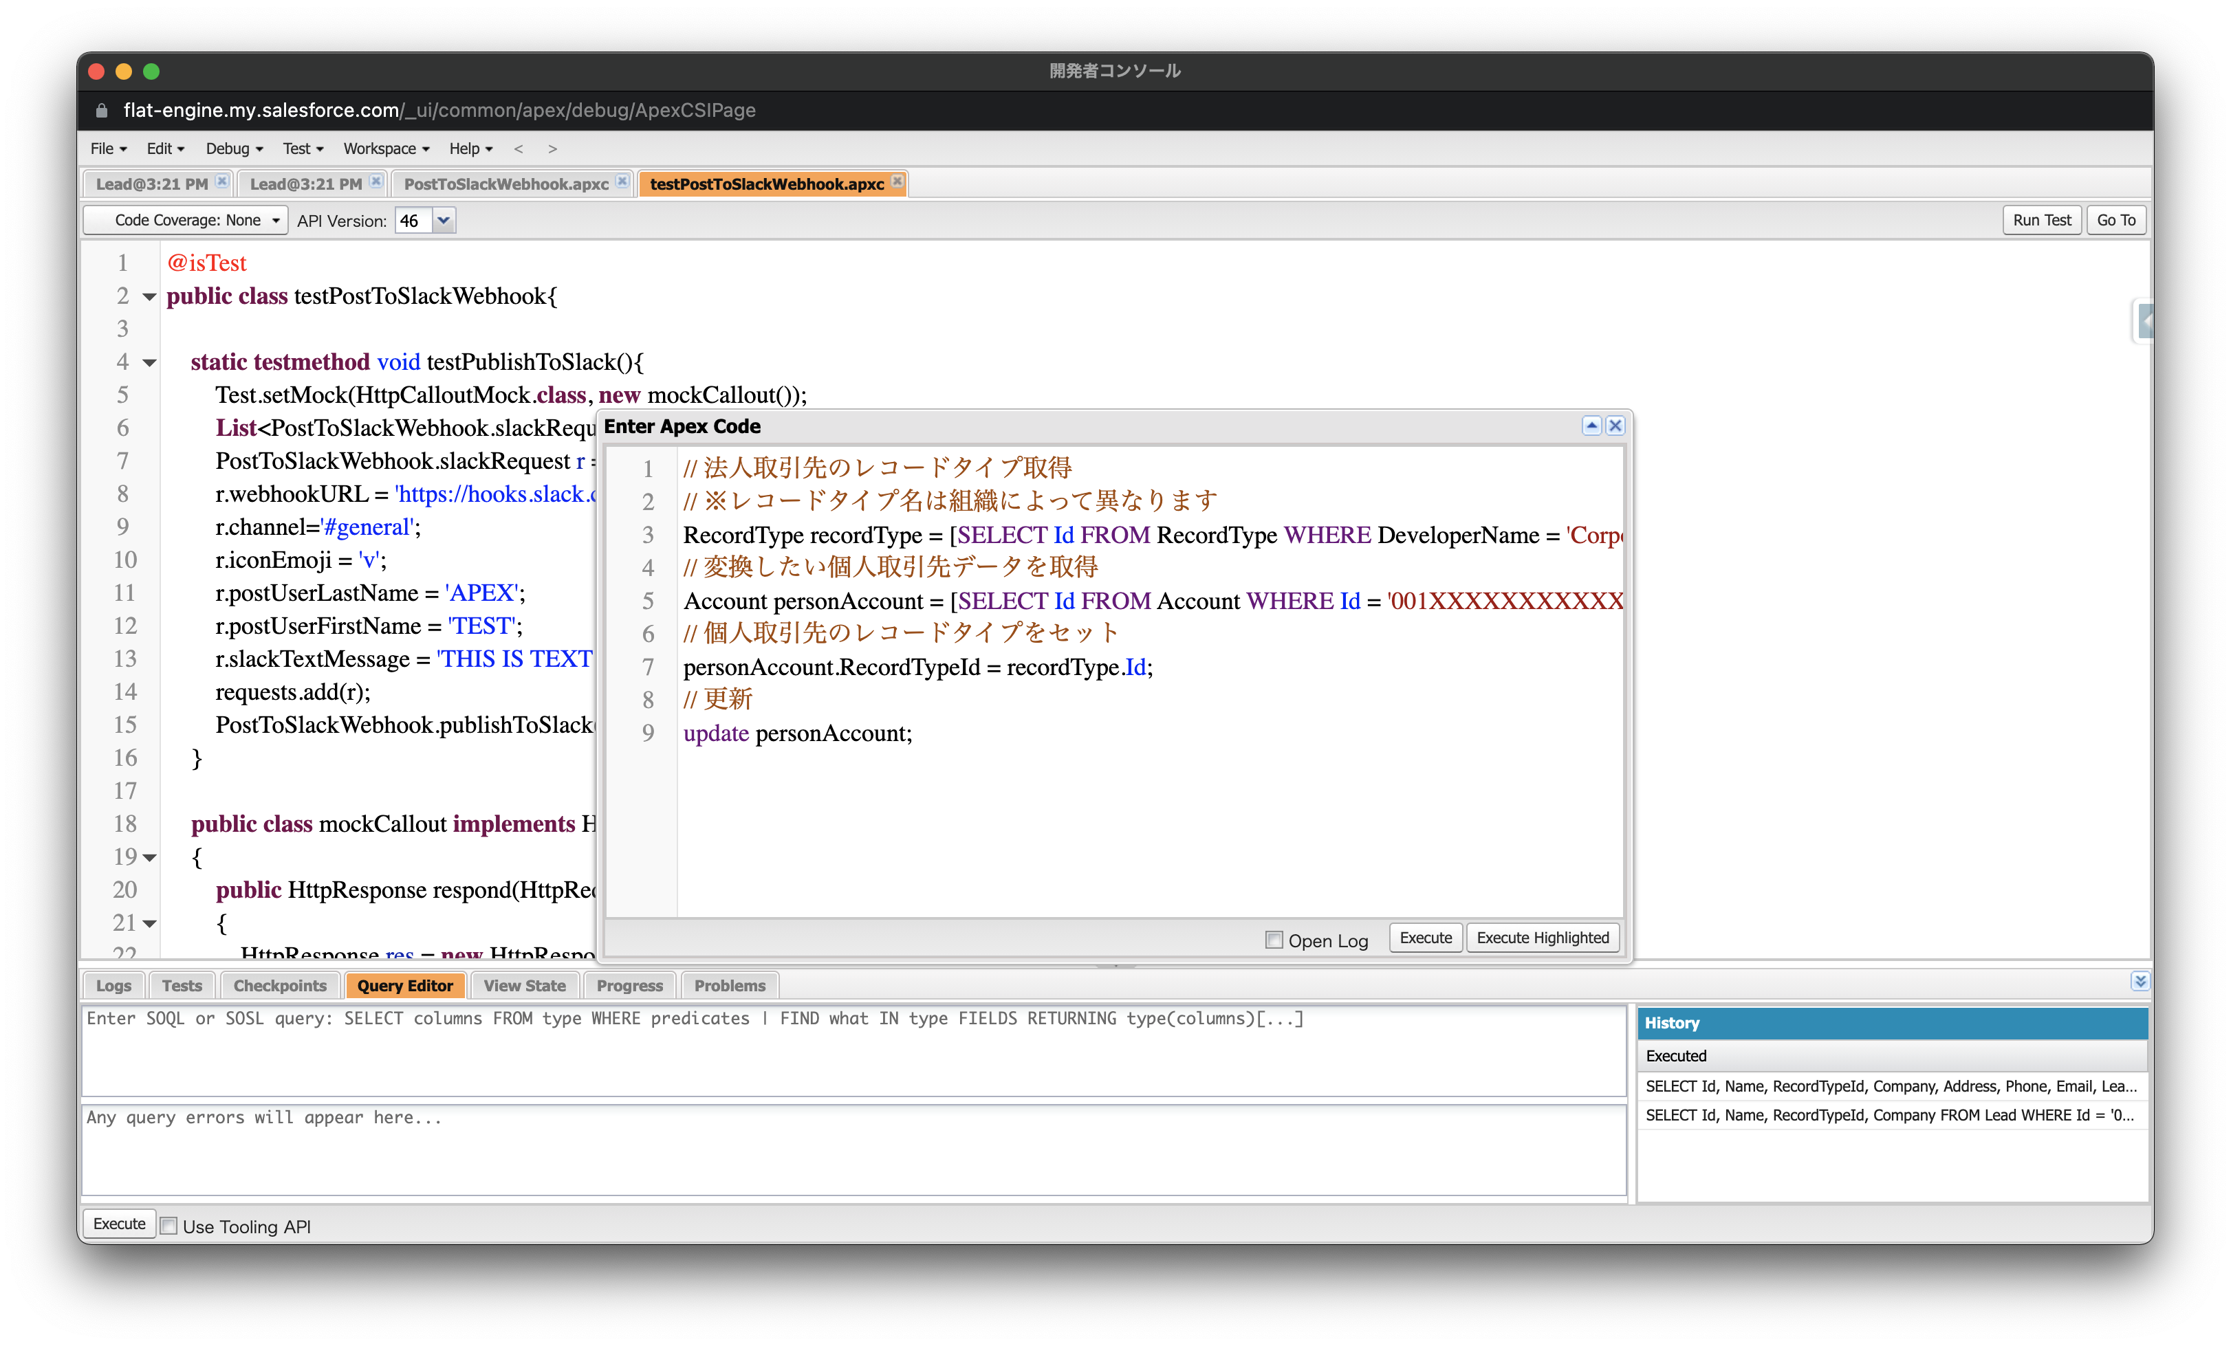Open the Code Coverage dropdown

[186, 220]
